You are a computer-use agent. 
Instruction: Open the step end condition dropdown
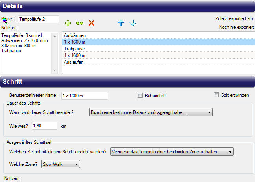151,112
